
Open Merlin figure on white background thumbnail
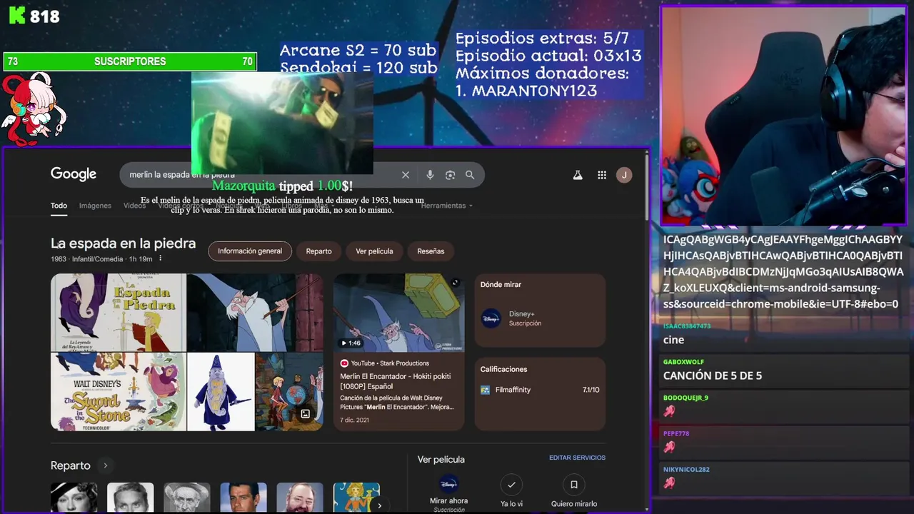221,392
